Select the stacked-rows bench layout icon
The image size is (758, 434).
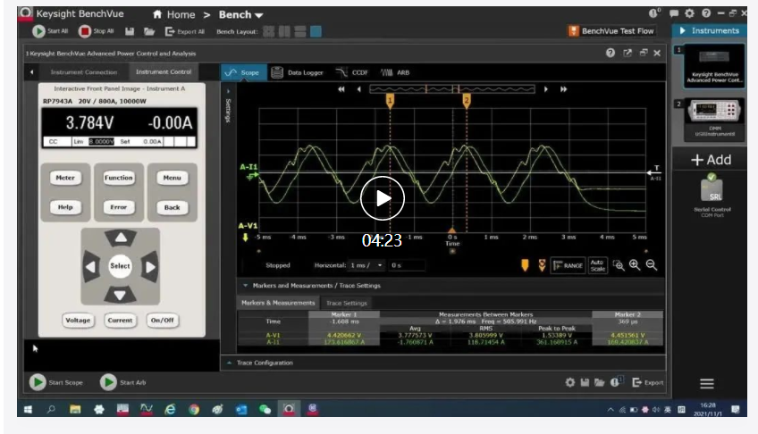[300, 32]
